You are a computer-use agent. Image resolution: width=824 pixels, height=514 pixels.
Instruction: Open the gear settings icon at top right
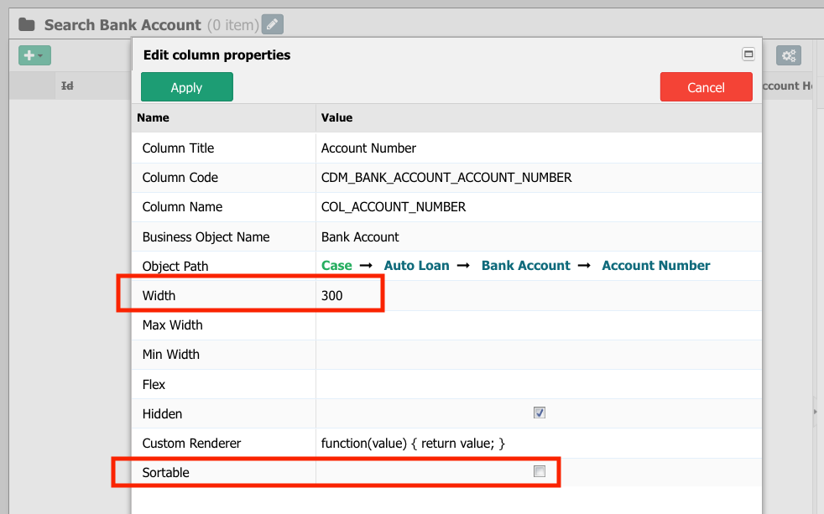(789, 55)
